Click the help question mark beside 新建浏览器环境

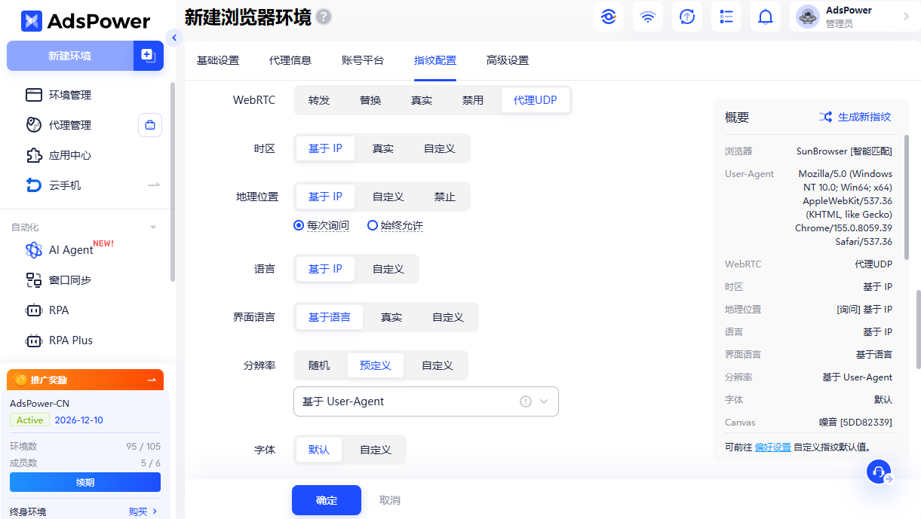[324, 17]
